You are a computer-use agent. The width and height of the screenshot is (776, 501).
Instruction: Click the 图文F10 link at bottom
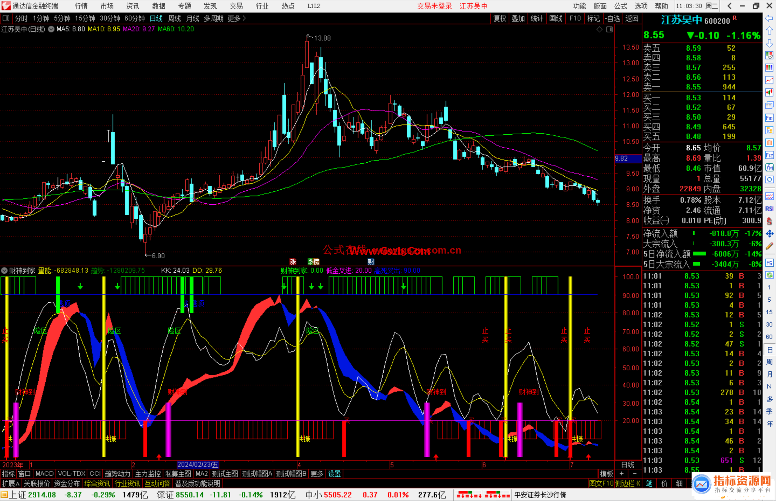601,483
